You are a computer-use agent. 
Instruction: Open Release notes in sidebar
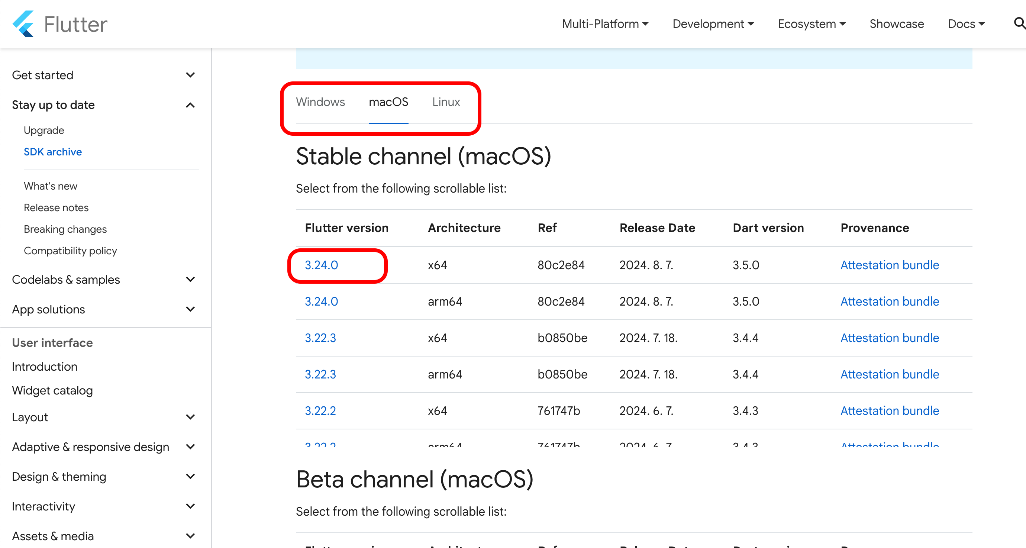click(56, 207)
